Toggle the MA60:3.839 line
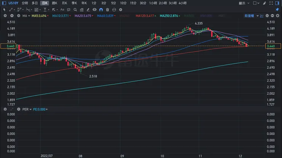Image resolution: width=282 pixels, height=158 pixels. coord(106,16)
